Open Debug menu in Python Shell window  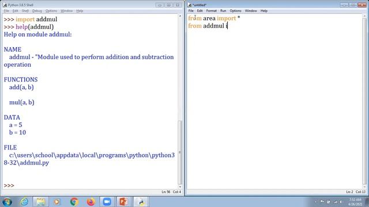click(x=37, y=11)
